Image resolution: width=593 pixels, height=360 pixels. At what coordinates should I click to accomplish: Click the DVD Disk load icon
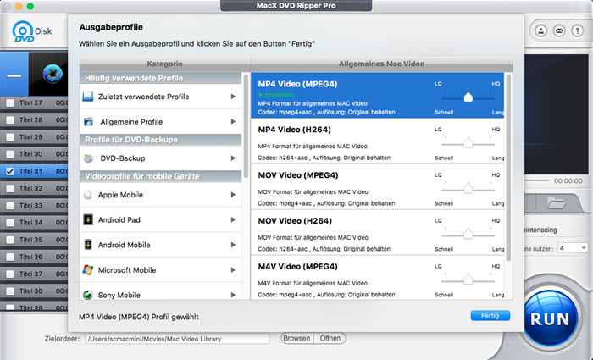[x=32, y=31]
